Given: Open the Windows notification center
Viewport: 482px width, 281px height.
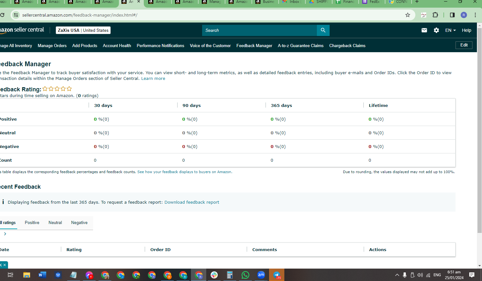Looking at the screenshot, I should tap(472, 275).
